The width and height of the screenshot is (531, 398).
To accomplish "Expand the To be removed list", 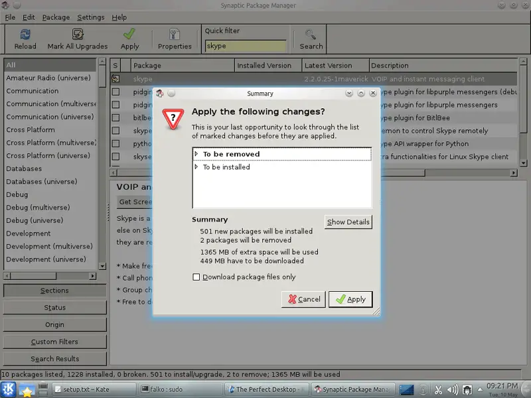I will pos(196,154).
